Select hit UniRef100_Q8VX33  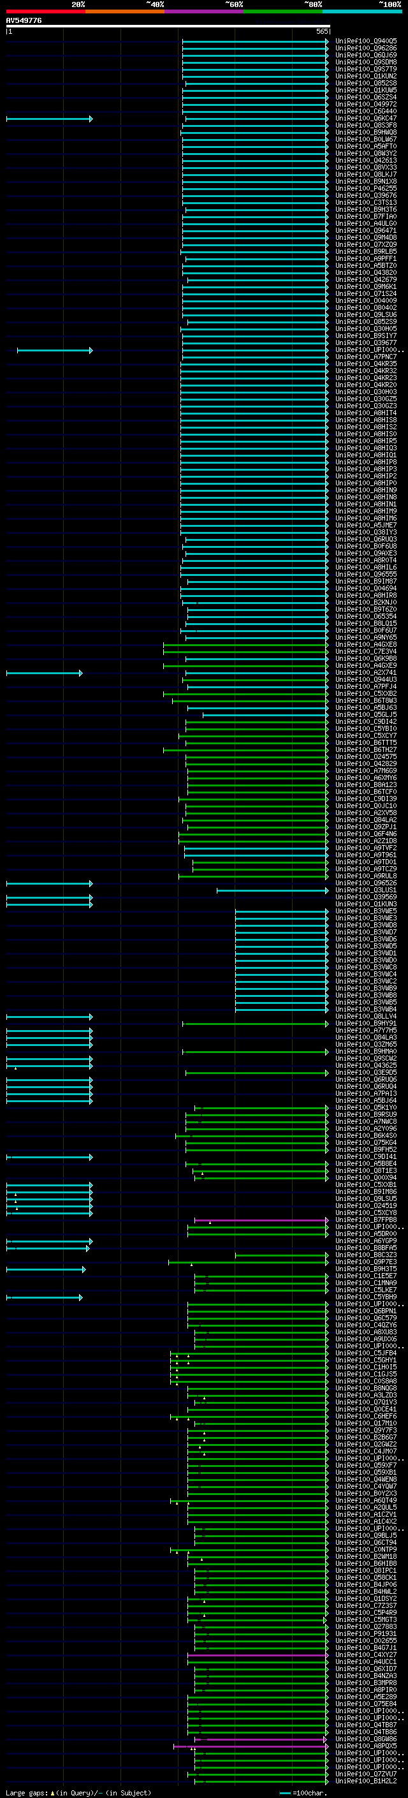[x=366, y=168]
